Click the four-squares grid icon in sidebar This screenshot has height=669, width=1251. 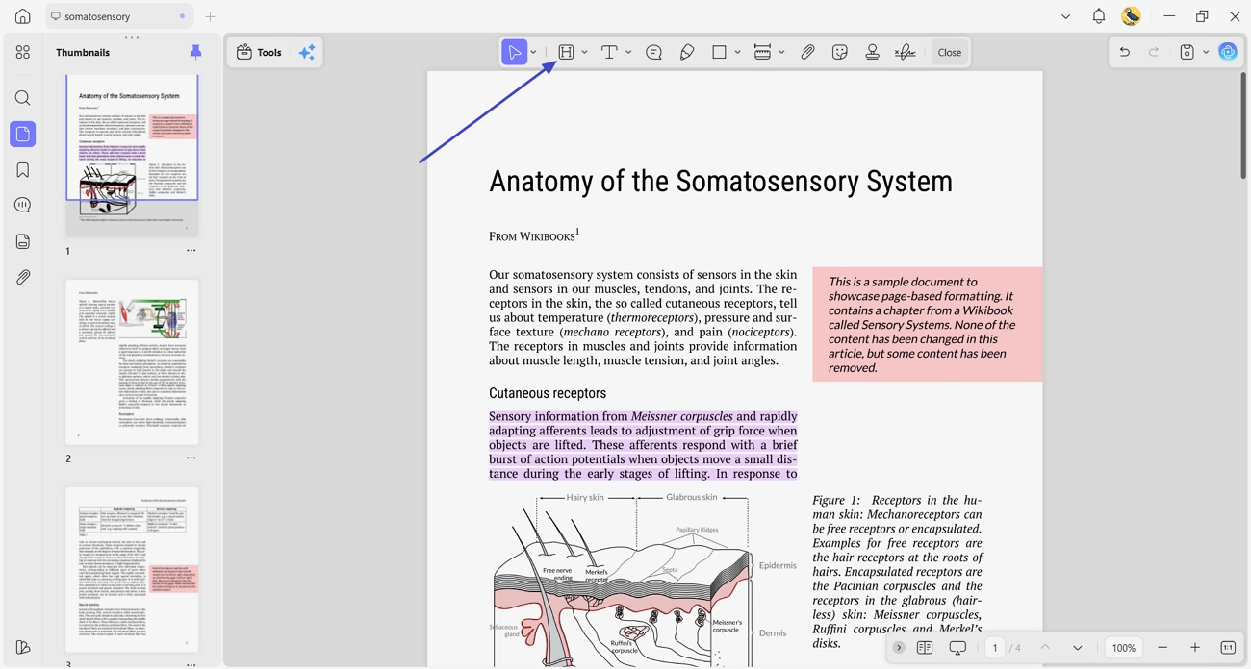coord(23,53)
